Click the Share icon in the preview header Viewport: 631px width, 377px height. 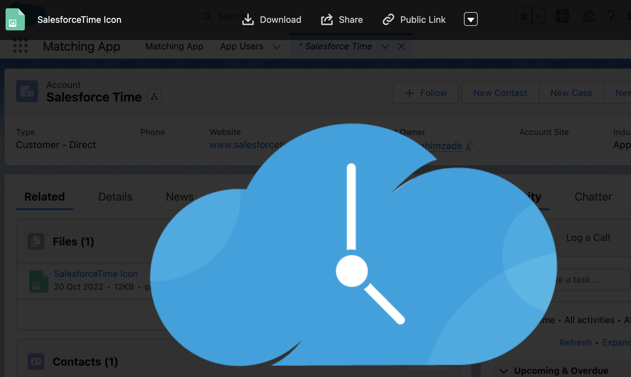click(x=327, y=20)
